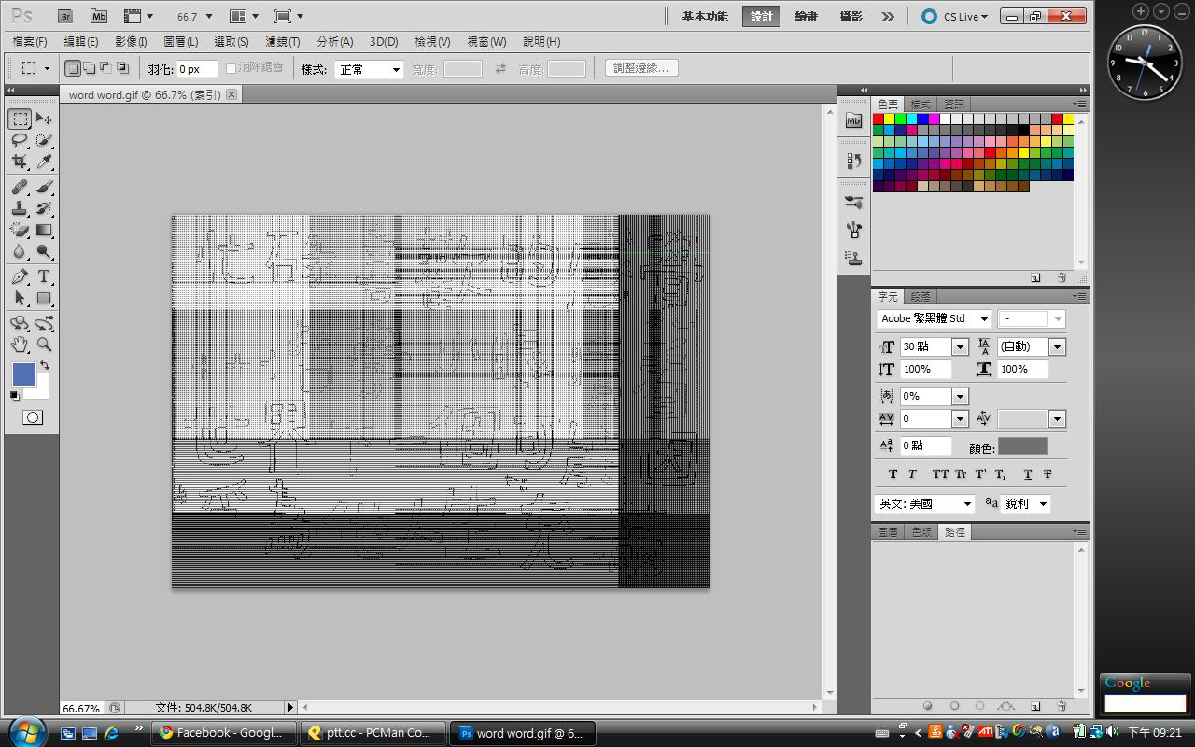Select the Hand tool
The width and height of the screenshot is (1195, 747).
click(20, 345)
